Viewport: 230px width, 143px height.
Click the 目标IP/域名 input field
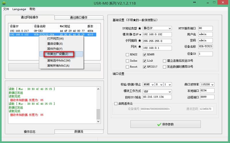click(157, 97)
